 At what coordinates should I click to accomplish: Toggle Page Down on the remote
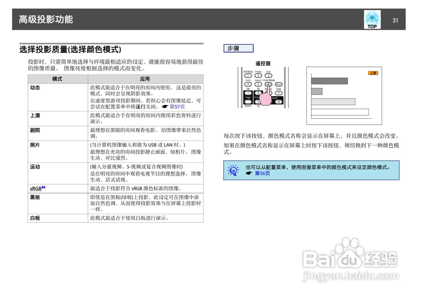pos(248,101)
